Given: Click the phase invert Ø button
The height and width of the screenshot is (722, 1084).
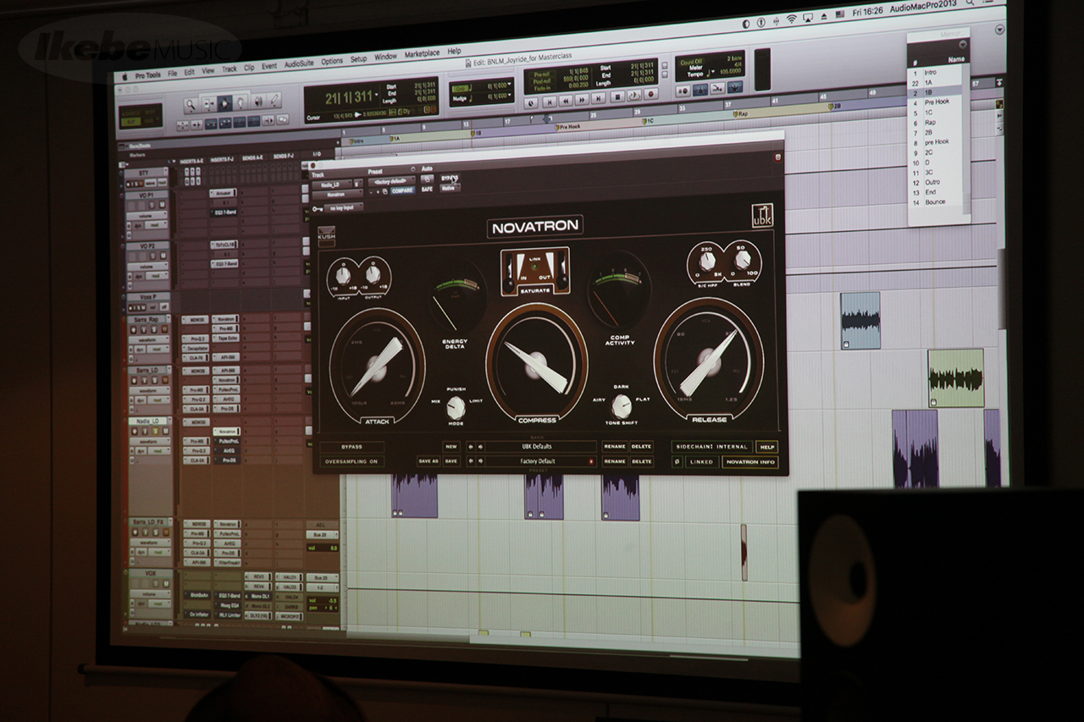Looking at the screenshot, I should (677, 462).
